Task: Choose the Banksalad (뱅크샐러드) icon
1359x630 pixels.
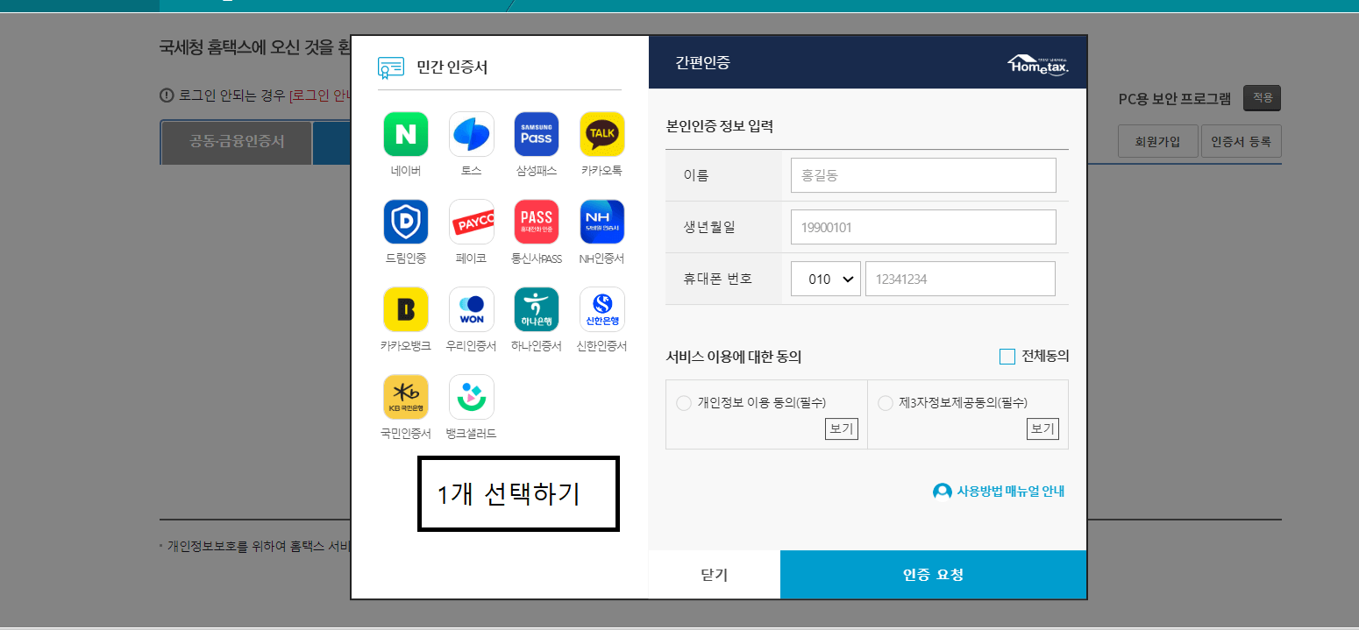Action: tap(472, 397)
